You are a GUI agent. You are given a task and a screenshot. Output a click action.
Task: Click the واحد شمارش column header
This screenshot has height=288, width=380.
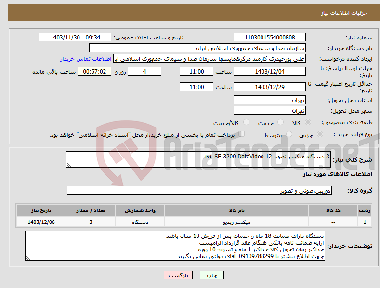coord(140,210)
